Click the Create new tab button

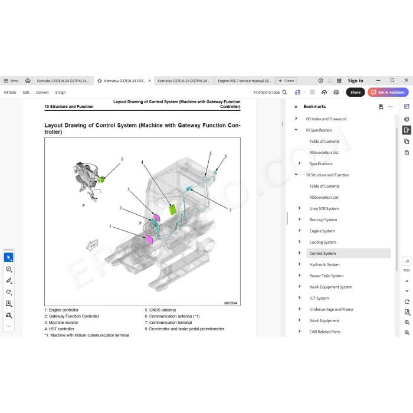tap(286, 81)
